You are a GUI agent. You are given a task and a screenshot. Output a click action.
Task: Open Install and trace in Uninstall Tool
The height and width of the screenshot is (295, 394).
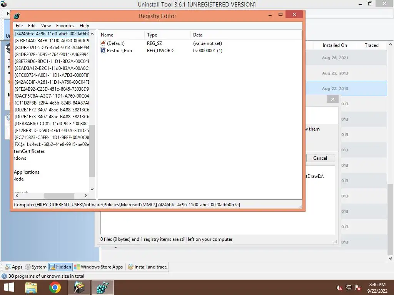tap(147, 267)
